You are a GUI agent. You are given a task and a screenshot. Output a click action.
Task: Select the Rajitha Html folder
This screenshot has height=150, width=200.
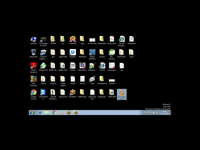[63, 67]
